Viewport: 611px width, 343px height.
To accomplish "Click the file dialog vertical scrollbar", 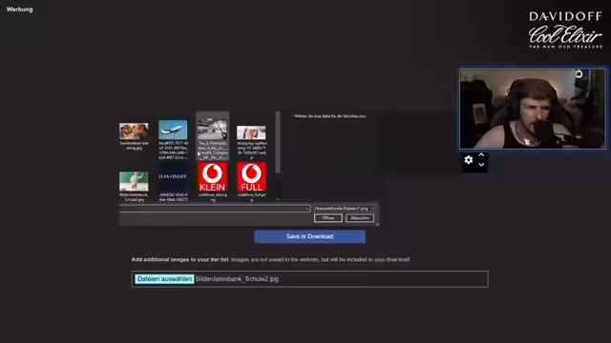I will tap(278, 143).
